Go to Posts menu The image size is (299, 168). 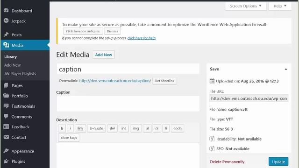[16, 35]
